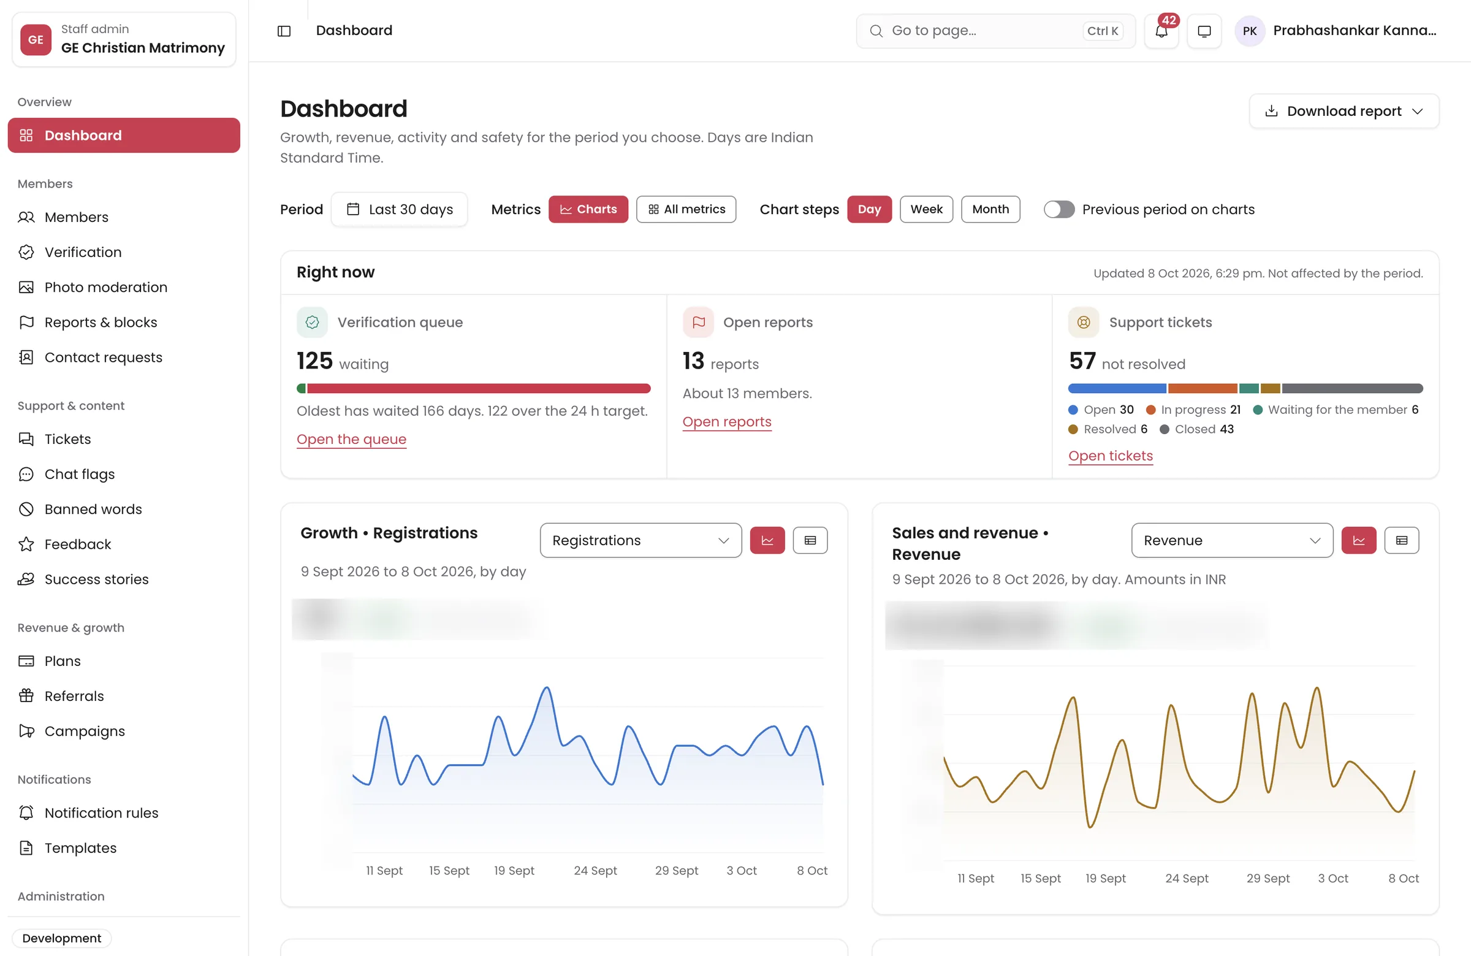Select the Charts metrics view
This screenshot has height=956, width=1471.
(x=588, y=210)
